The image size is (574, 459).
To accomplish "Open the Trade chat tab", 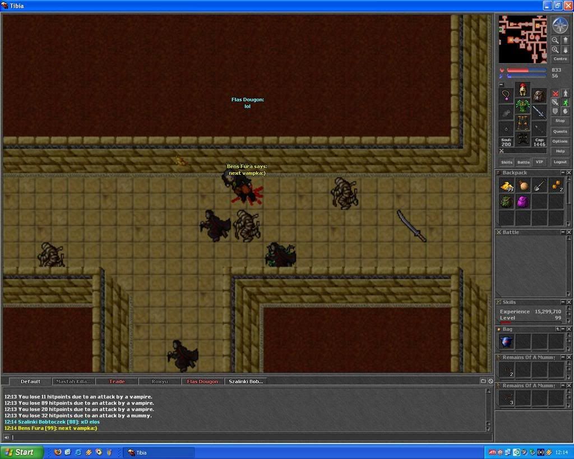I will point(117,382).
